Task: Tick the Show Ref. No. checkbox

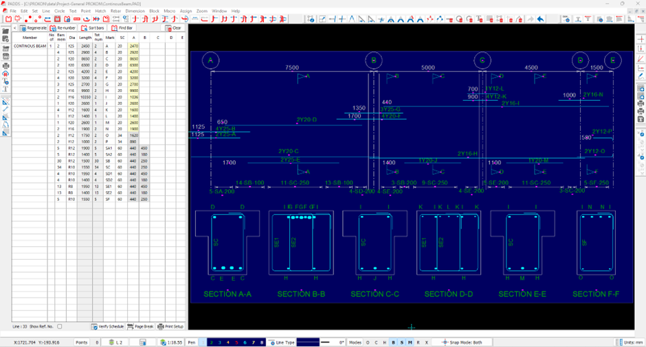Action: pos(60,326)
